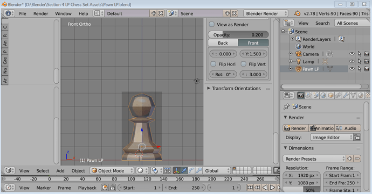The width and height of the screenshot is (372, 194).
Task: Click the Blender info editor type icon
Action: pyautogui.click(x=8, y=13)
